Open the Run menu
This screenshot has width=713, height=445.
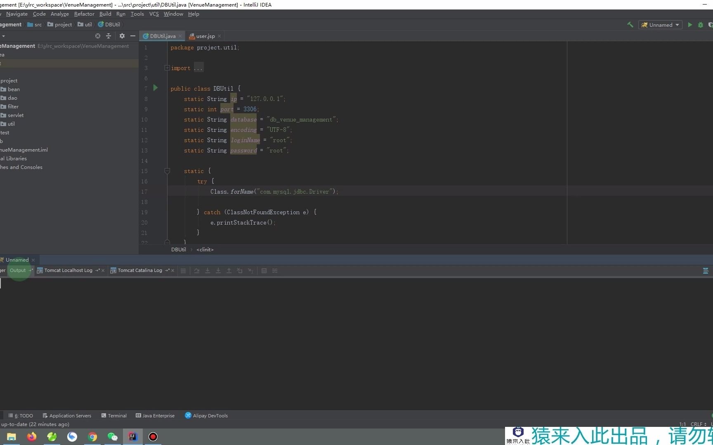tap(121, 14)
